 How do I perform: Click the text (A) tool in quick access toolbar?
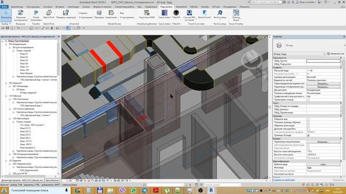(52, 28)
